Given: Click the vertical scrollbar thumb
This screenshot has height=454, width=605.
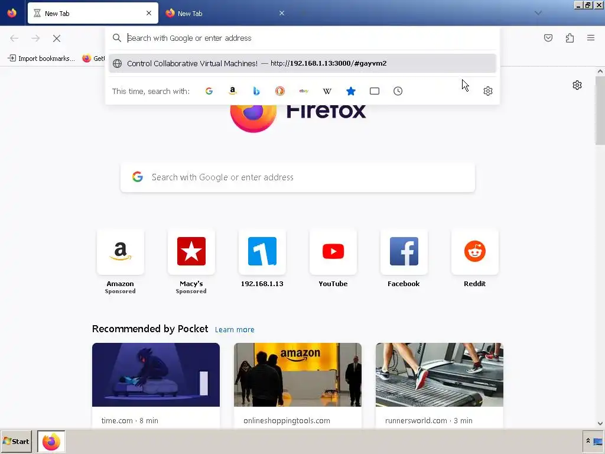Looking at the screenshot, I should coord(600,111).
